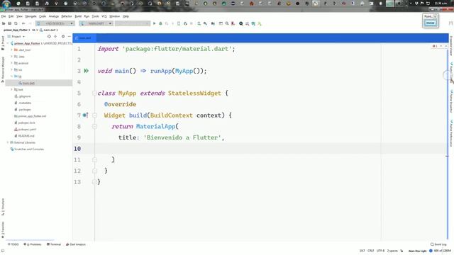Click 'Bienvenido a Flutter' string in code

[x=182, y=137]
